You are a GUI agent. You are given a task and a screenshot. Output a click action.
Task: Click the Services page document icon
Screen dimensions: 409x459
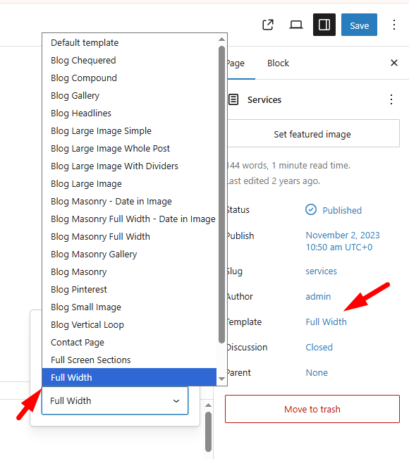click(x=233, y=99)
